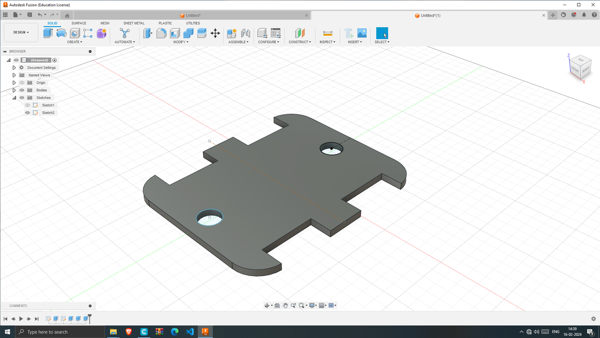600x338 pixels.
Task: Hide Sketch2 using its eye icon
Action: (27, 113)
